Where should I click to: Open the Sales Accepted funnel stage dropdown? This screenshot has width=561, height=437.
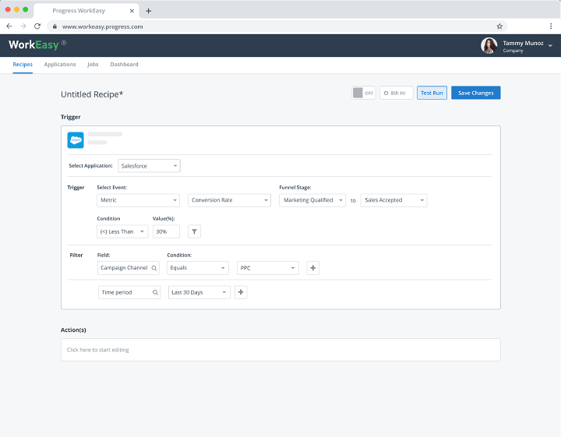tap(393, 200)
